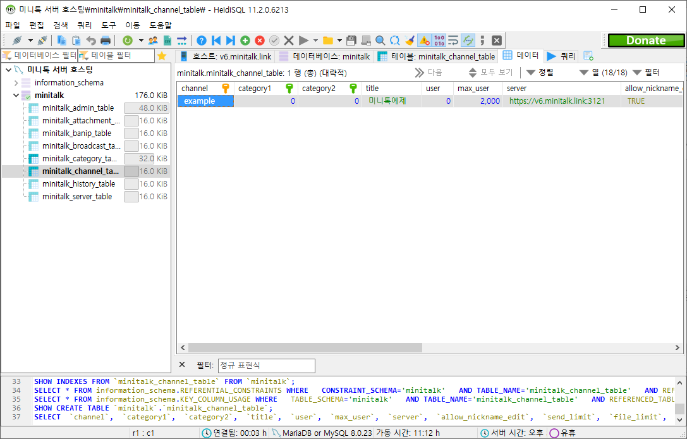Toggle the stop-on-errors warning button
Image resolution: width=687 pixels, height=439 pixels.
point(425,40)
